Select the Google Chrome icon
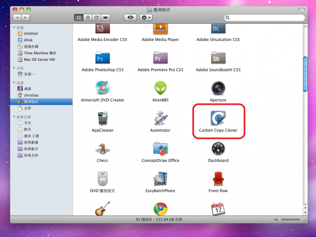Viewport: 316px width, 237px height. [x=160, y=209]
